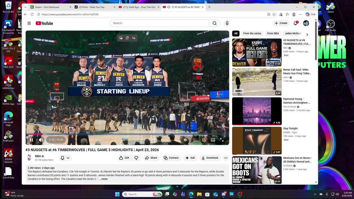Open the browser tab actions chevron menu
The width and height of the screenshot is (354, 199).
coord(25,7)
